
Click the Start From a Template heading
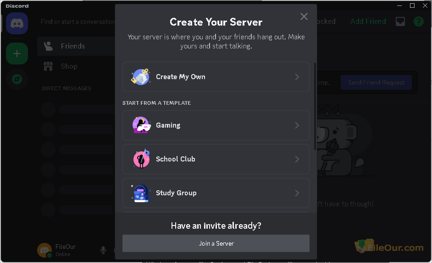[x=156, y=103]
